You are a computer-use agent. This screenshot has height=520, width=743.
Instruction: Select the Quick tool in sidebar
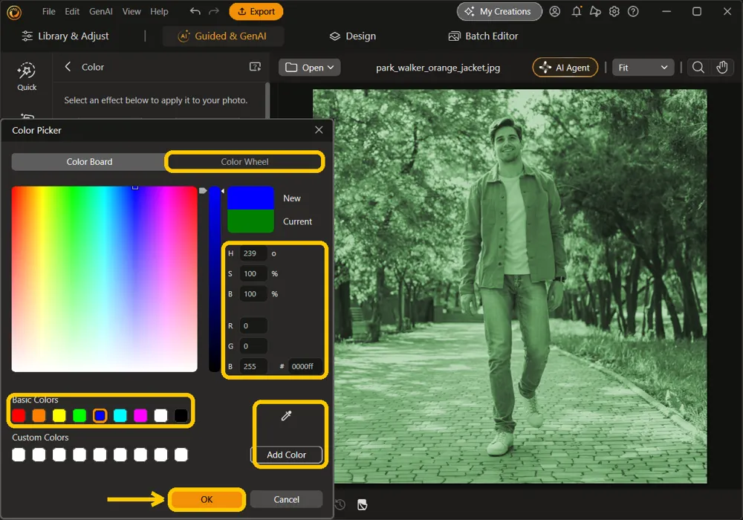click(27, 76)
